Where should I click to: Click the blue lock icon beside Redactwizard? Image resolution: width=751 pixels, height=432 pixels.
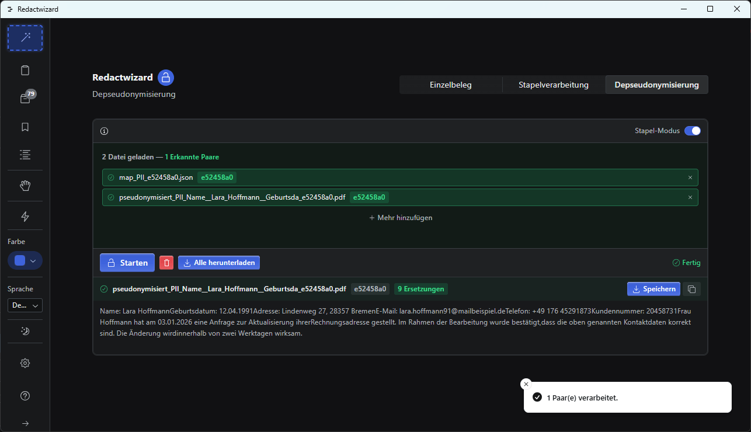[x=166, y=78]
